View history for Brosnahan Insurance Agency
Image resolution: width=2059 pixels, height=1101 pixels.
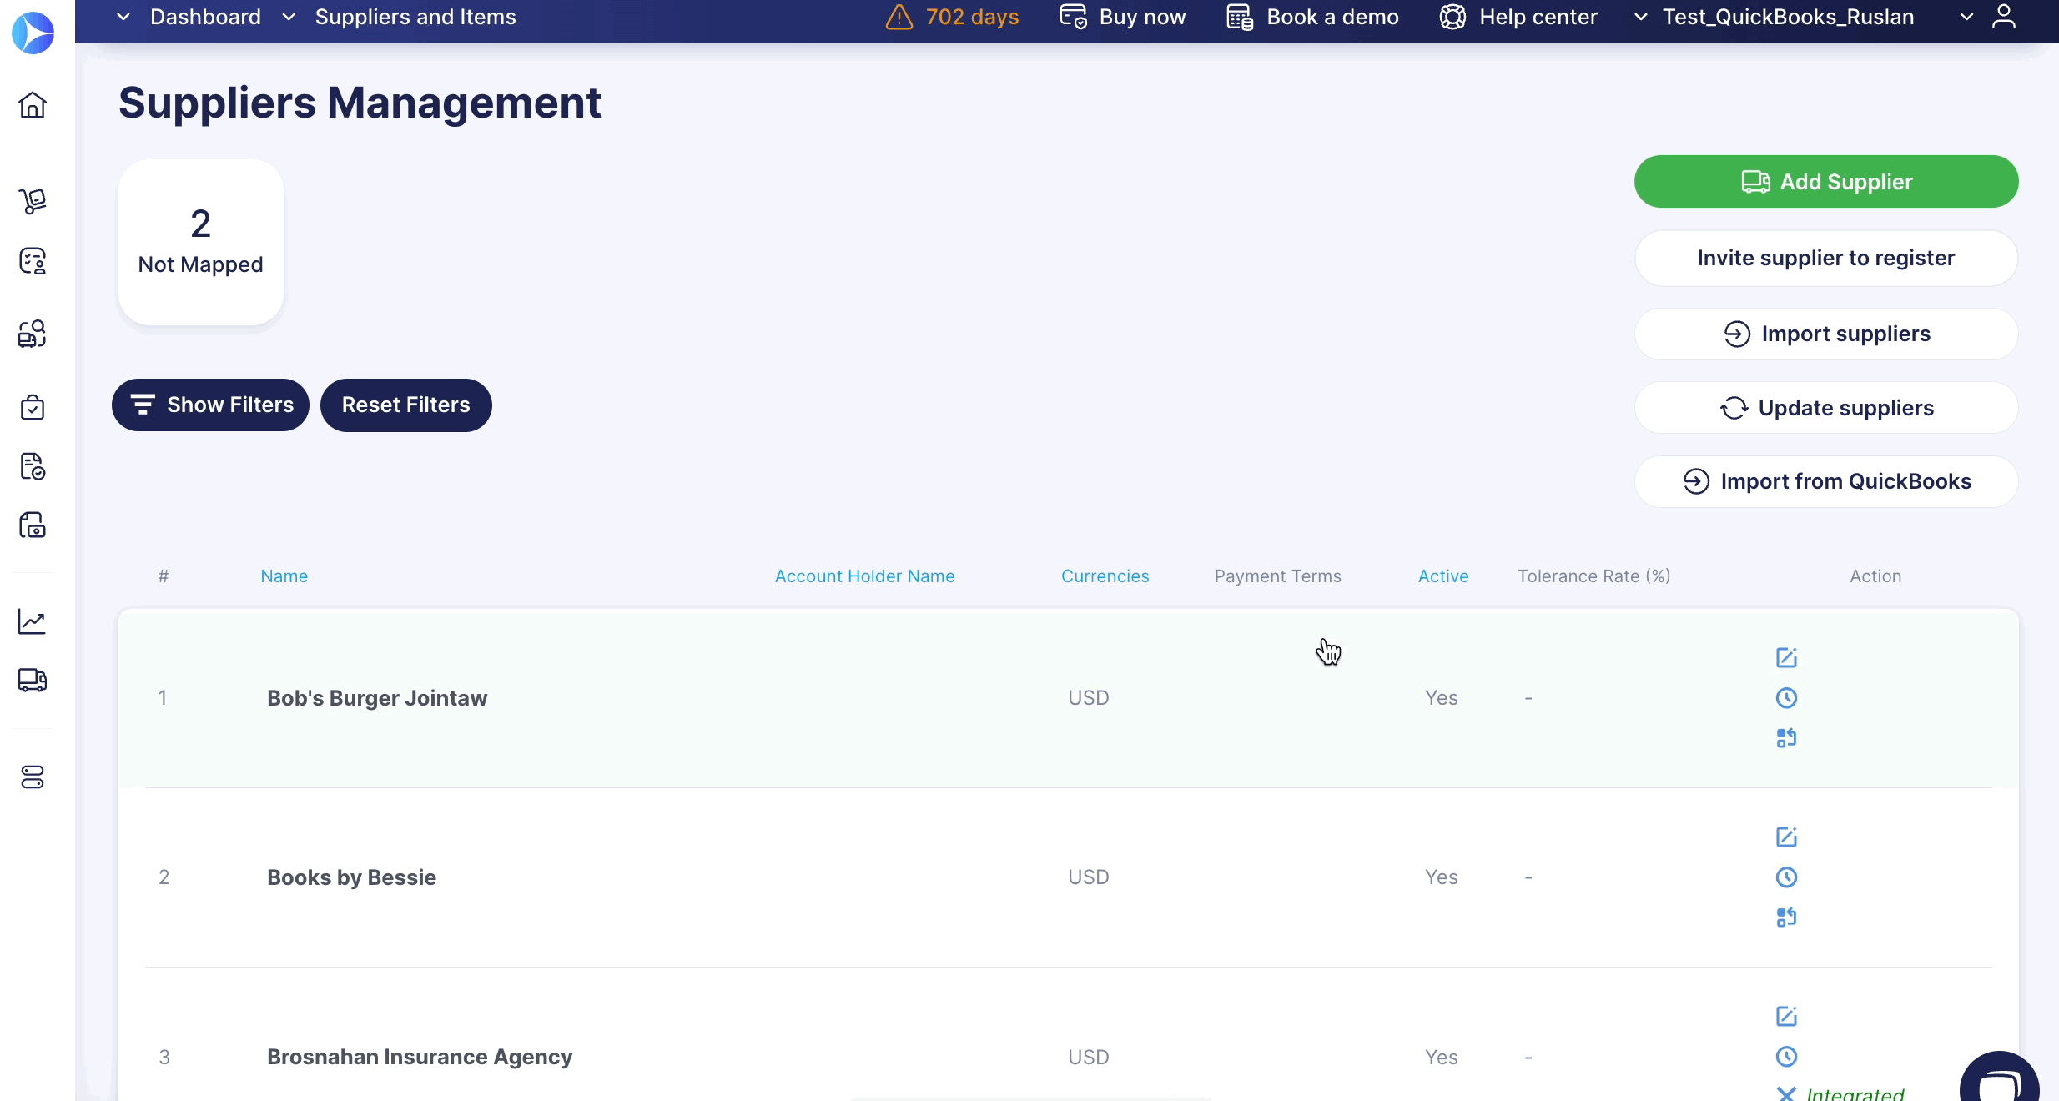[1786, 1056]
